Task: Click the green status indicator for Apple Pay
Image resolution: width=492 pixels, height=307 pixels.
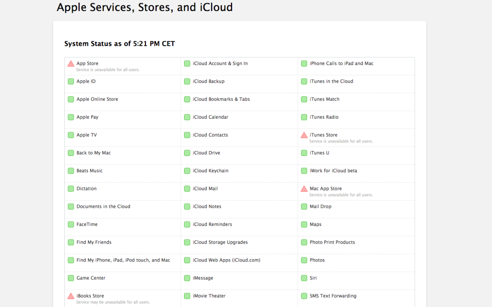Action: (x=71, y=117)
